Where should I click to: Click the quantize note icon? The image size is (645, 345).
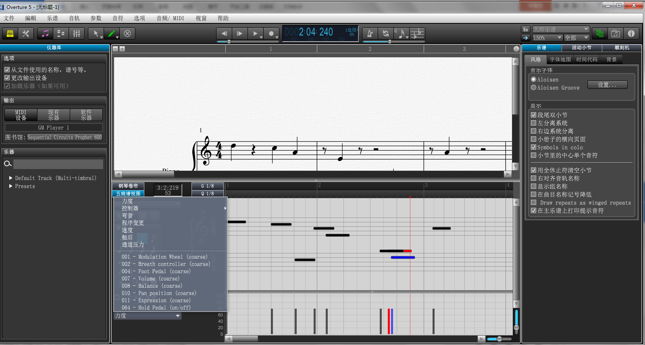[x=402, y=33]
